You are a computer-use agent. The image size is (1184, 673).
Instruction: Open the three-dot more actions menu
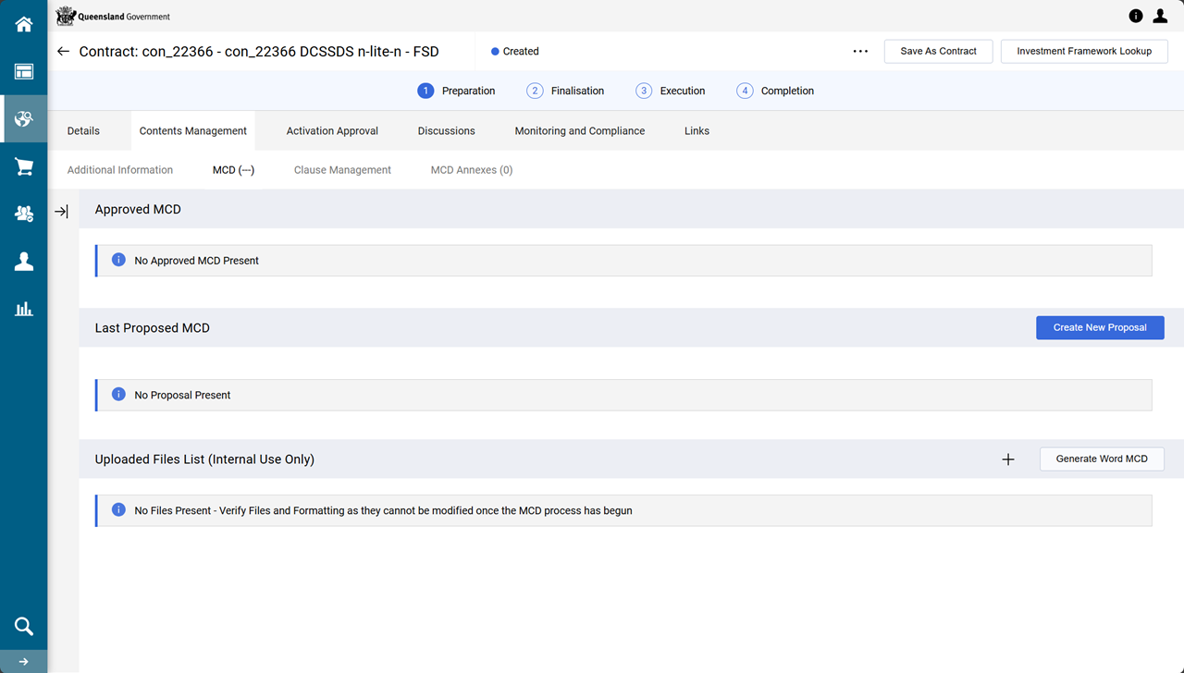coord(860,52)
